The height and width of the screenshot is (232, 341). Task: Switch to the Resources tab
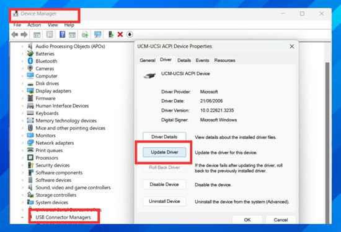(x=224, y=60)
